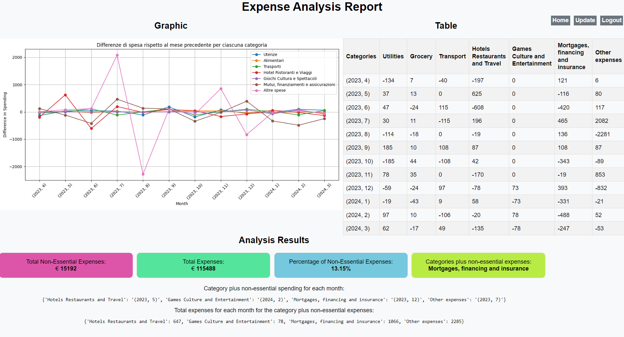Click the Hotels Restaurants and Travel header

489,56
